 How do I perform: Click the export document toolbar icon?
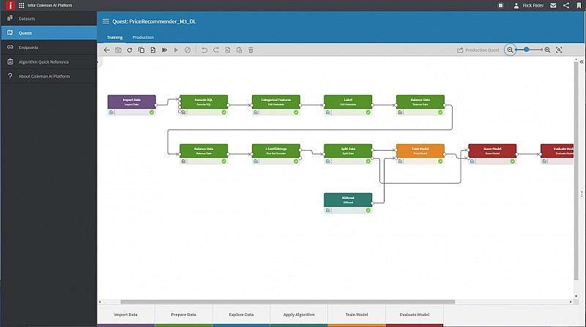coord(153,50)
